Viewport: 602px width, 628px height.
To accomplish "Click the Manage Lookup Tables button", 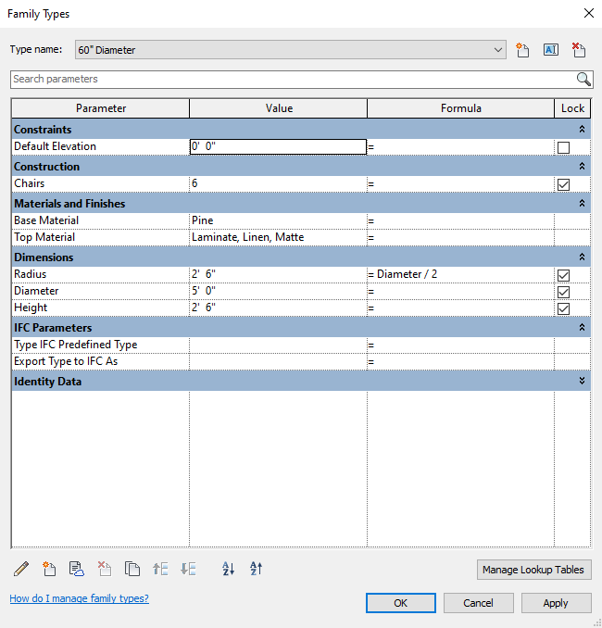I will [x=533, y=570].
